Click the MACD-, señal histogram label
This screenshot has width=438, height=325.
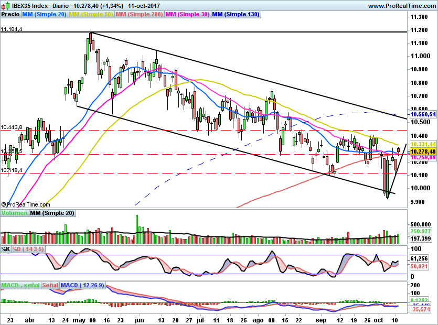[20, 285]
